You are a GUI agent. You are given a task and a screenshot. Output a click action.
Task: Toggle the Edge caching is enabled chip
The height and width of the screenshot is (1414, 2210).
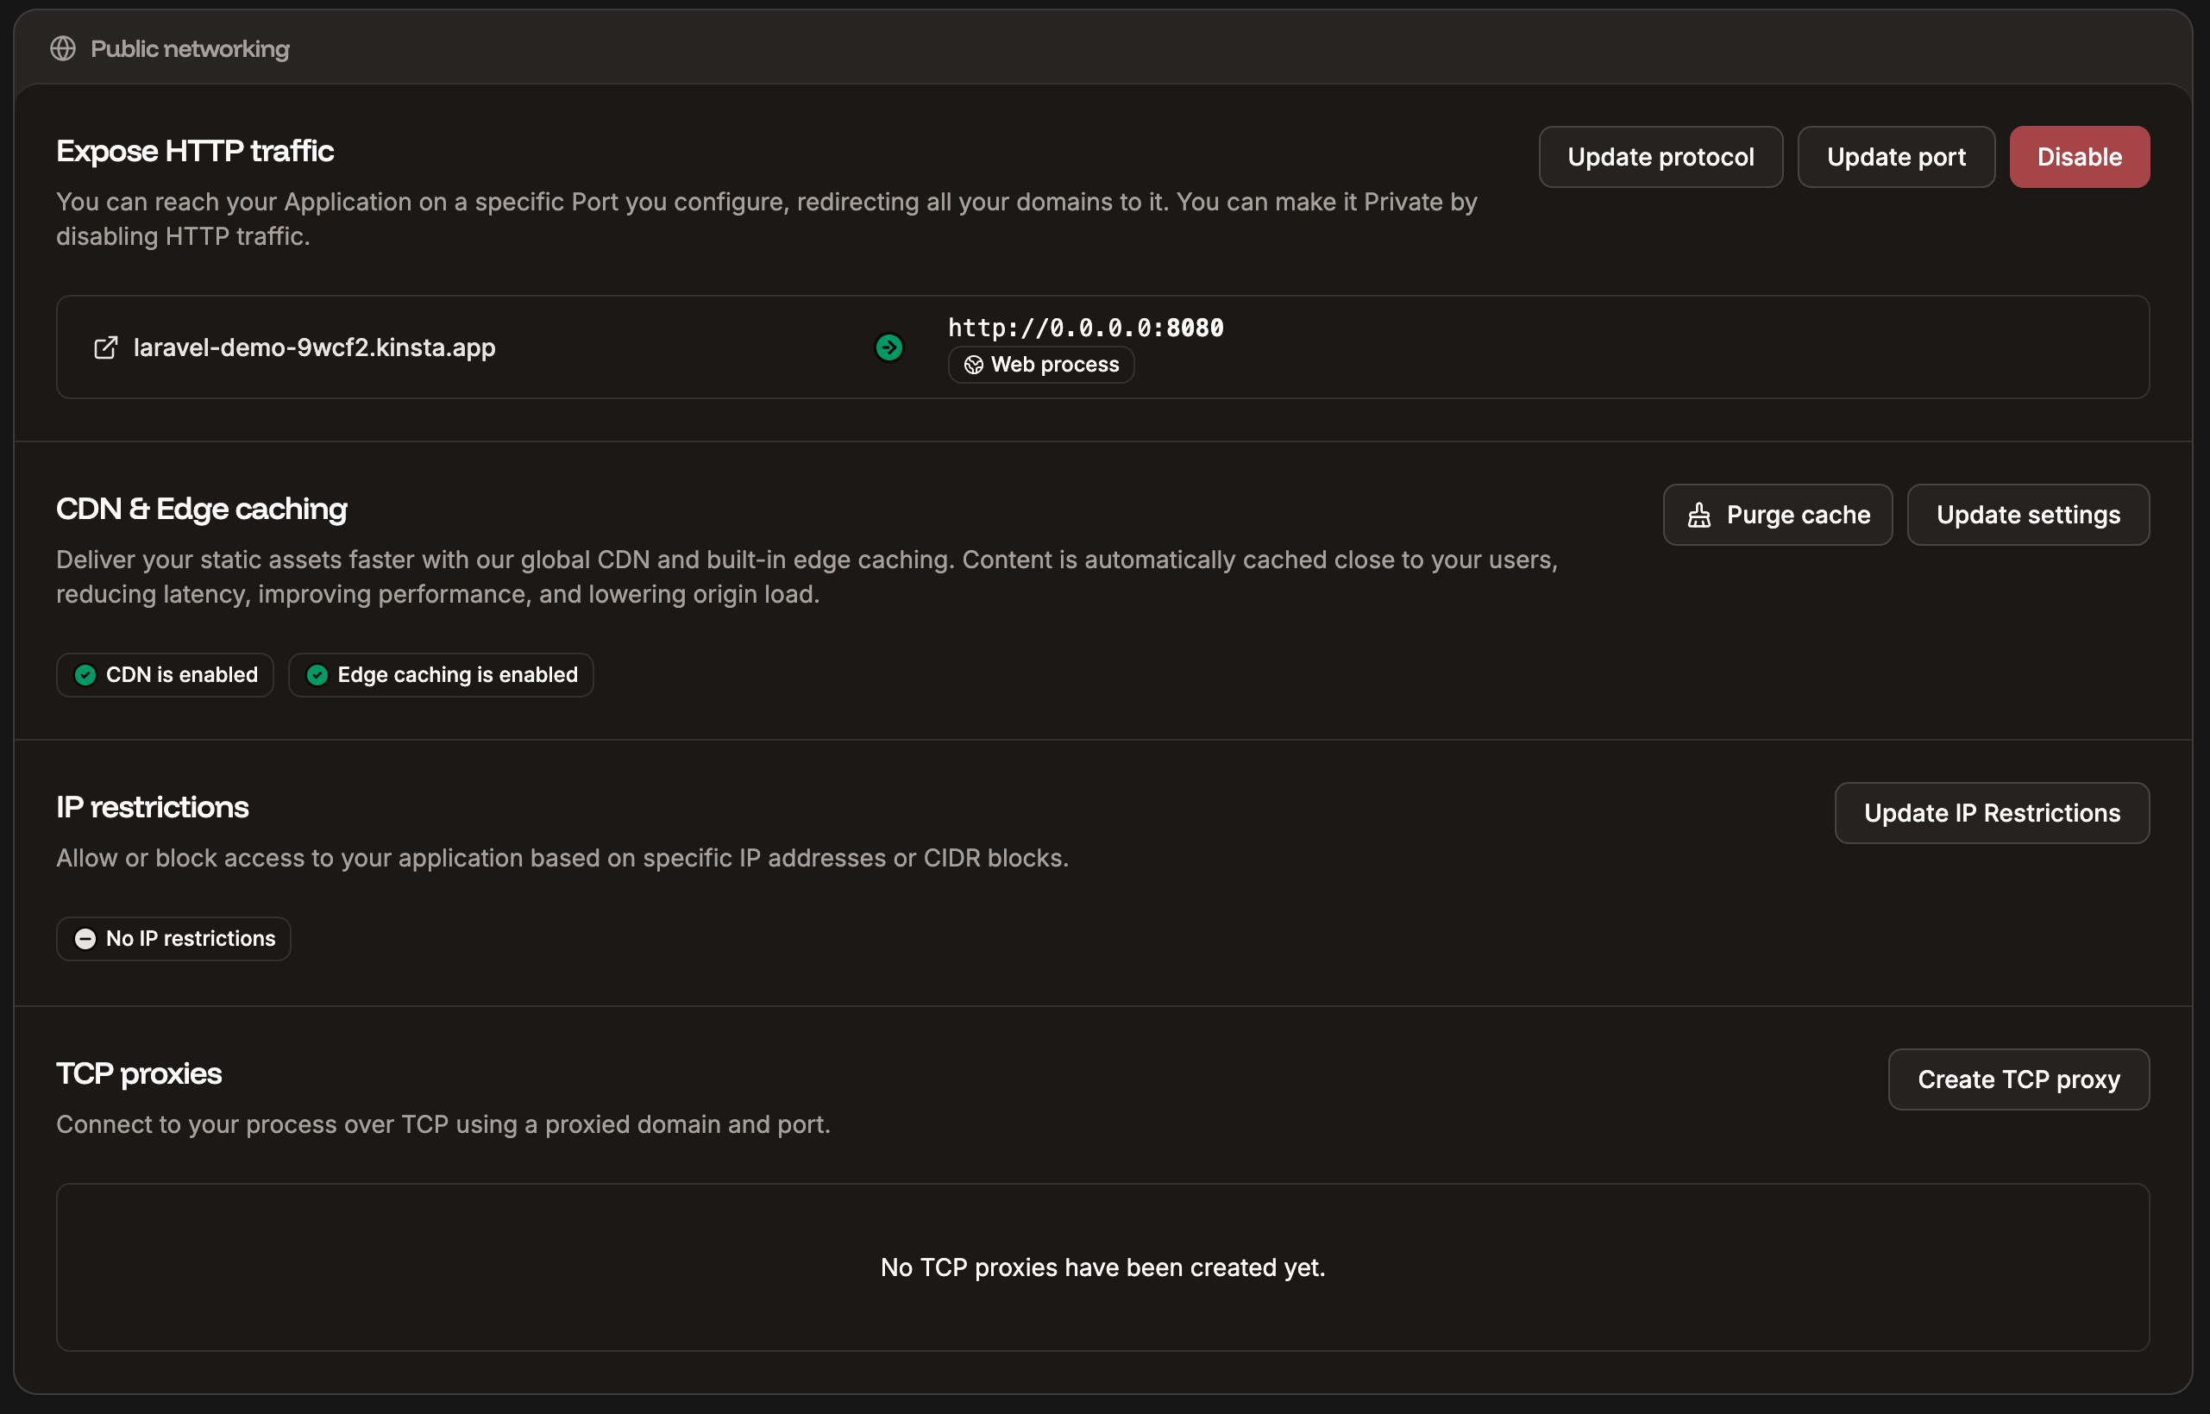(x=441, y=675)
